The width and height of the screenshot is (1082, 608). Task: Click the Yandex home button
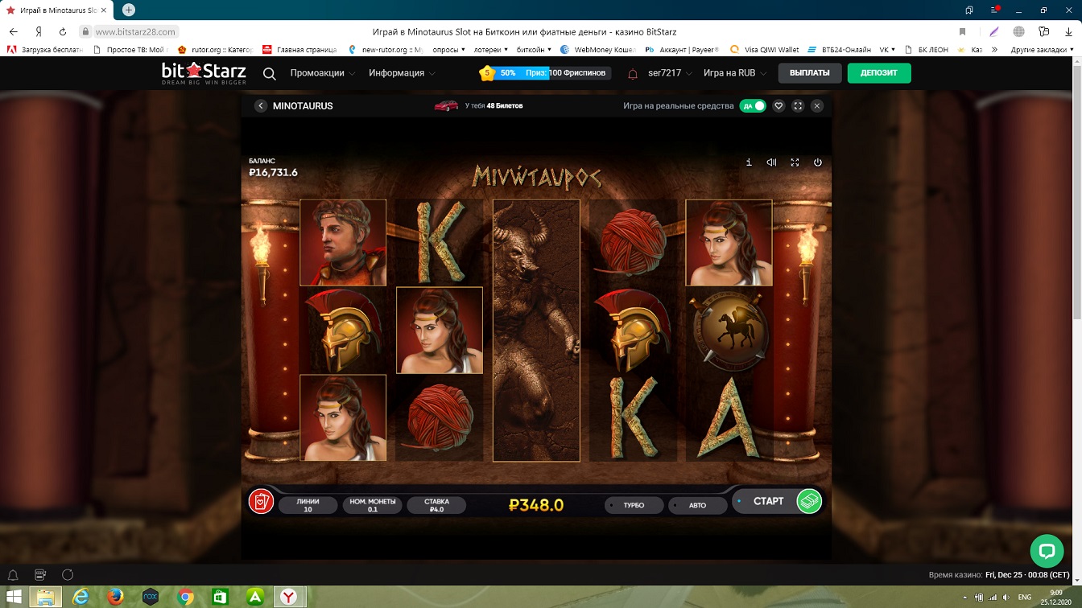[x=38, y=31]
